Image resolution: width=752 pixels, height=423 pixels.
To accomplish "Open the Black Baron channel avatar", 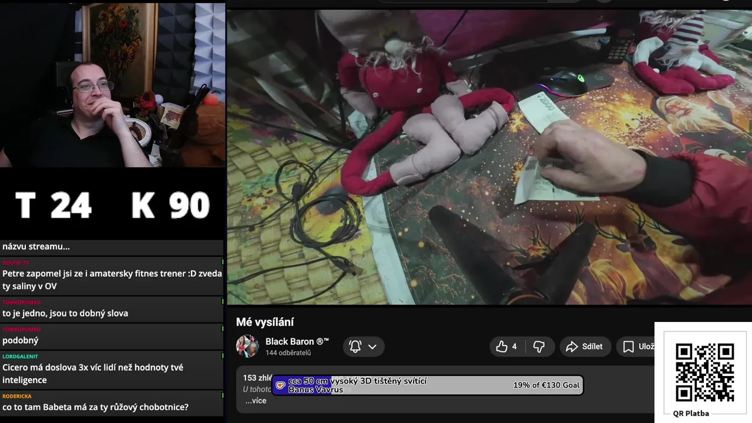I will click(x=247, y=346).
